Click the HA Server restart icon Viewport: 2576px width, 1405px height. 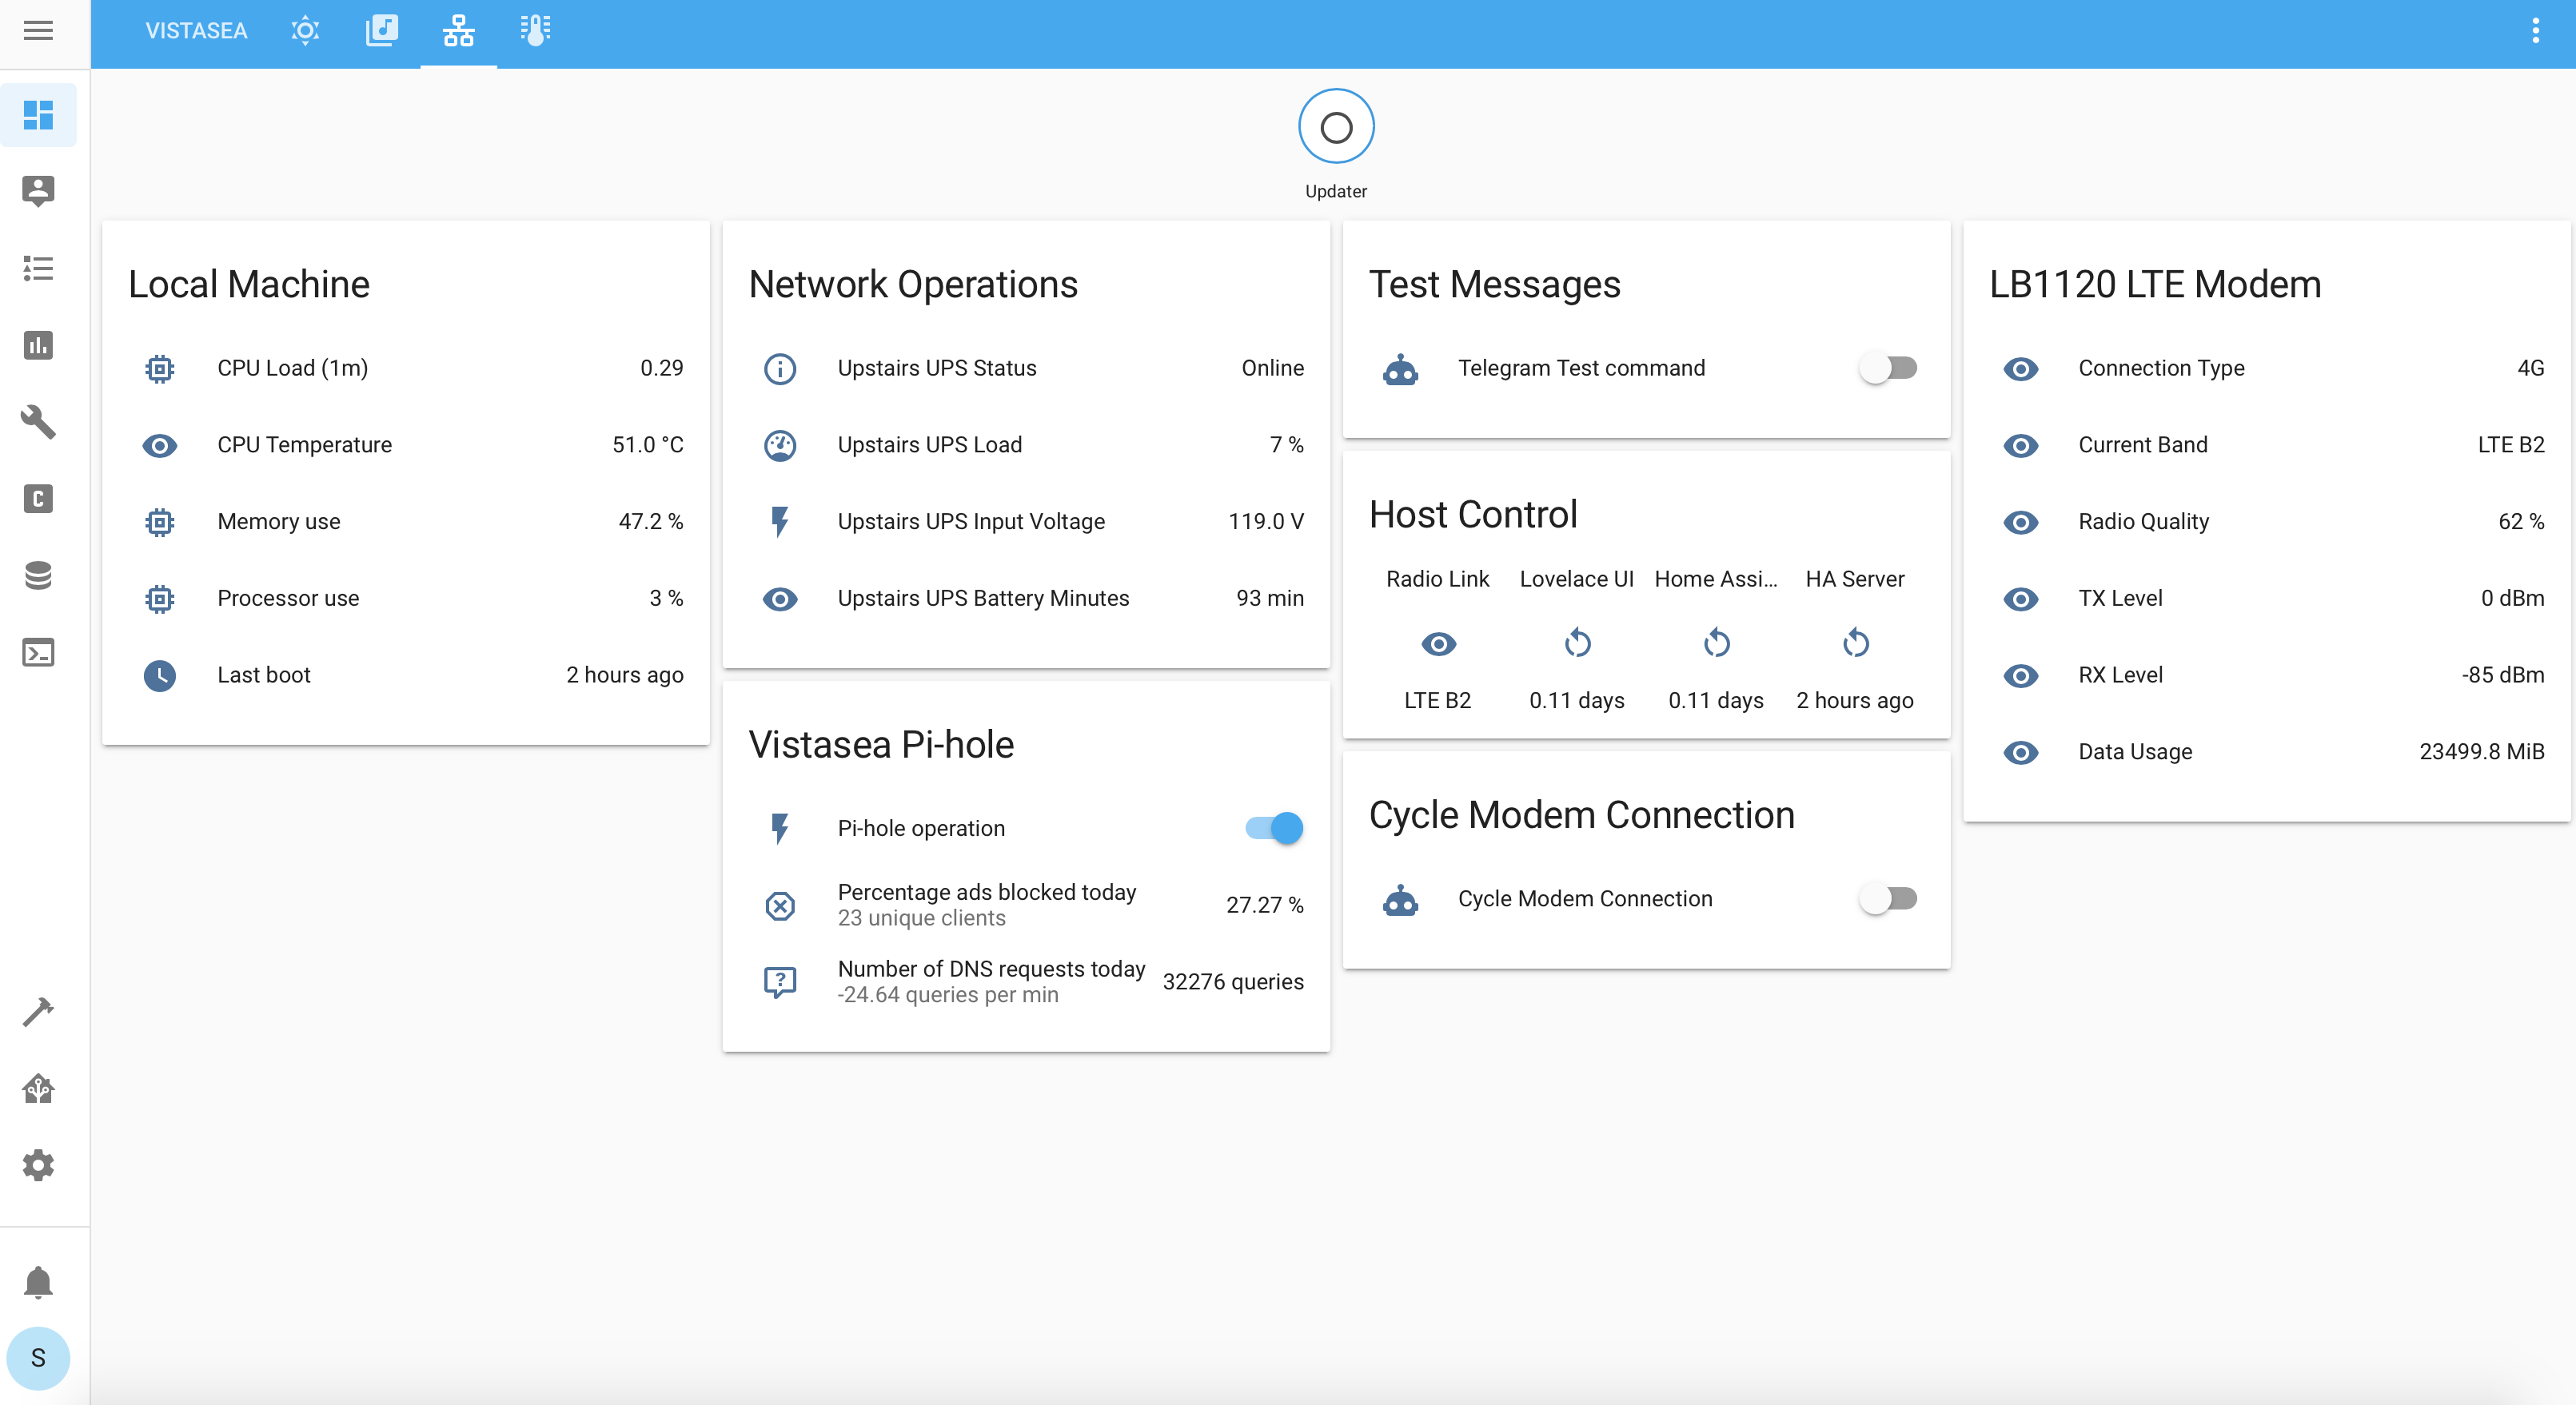[x=1855, y=643]
